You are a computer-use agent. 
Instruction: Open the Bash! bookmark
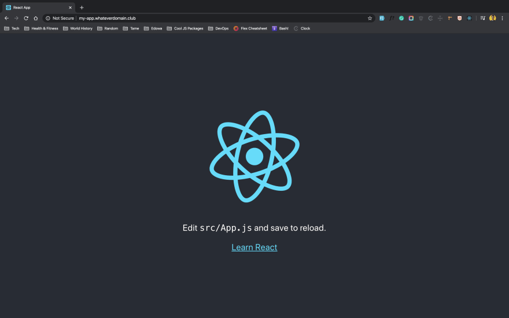280,28
